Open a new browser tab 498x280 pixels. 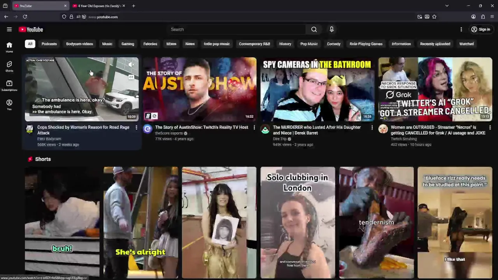[133, 6]
